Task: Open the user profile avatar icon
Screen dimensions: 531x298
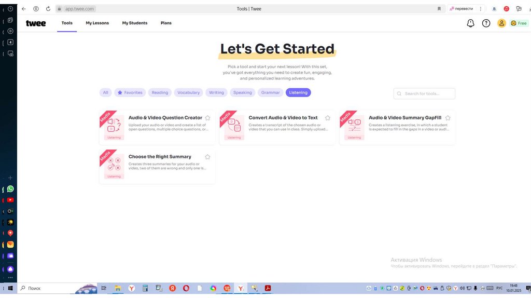Action: pos(501,23)
